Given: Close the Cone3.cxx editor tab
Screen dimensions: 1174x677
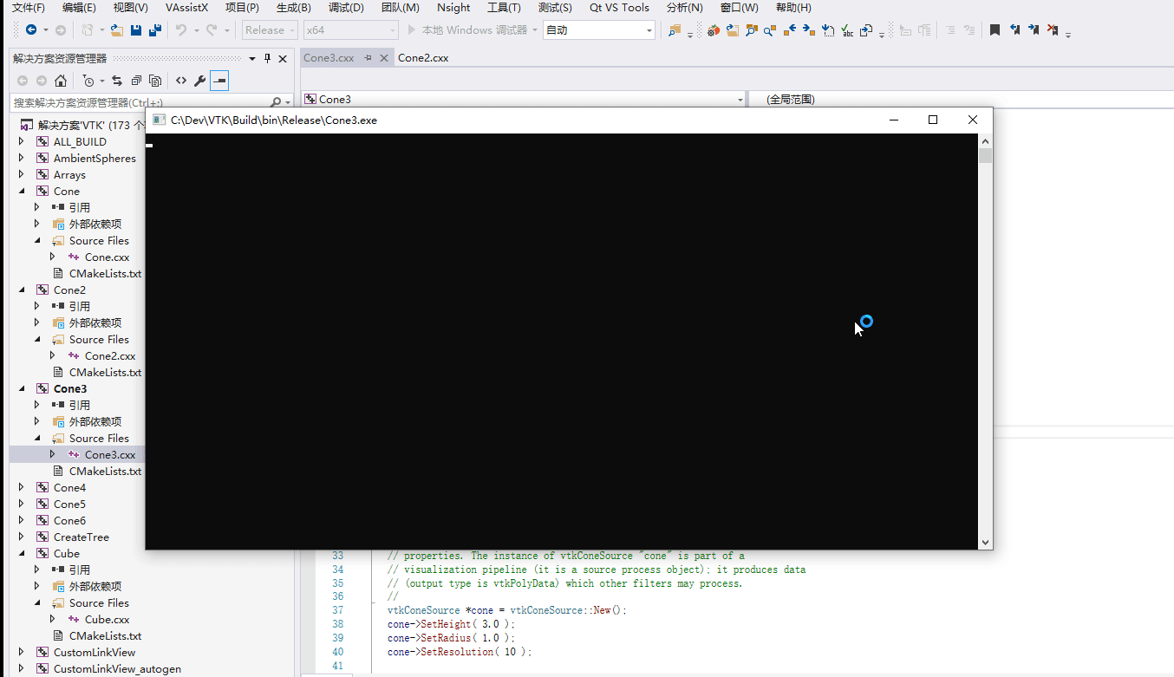Looking at the screenshot, I should (x=382, y=58).
